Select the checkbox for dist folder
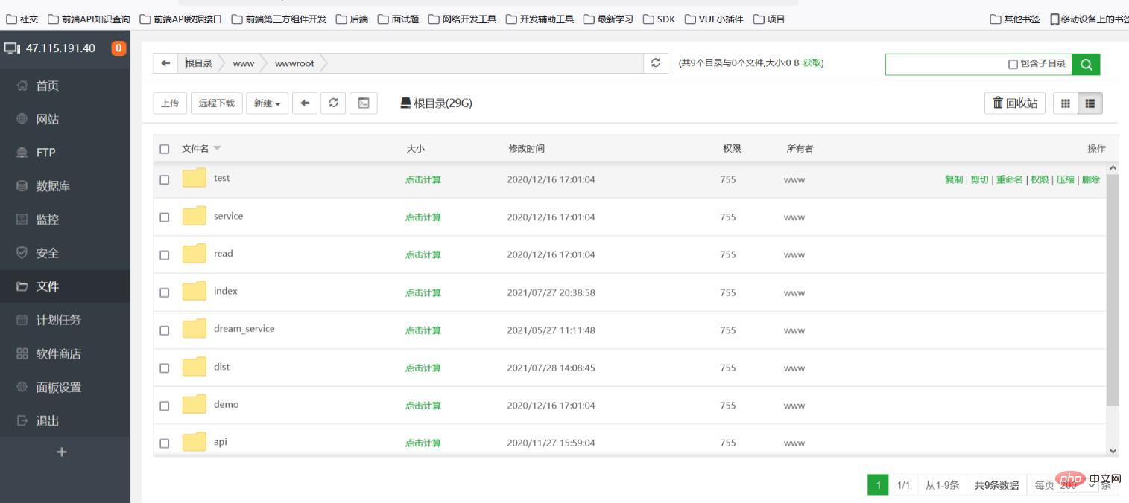This screenshot has width=1129, height=503. coord(165,368)
